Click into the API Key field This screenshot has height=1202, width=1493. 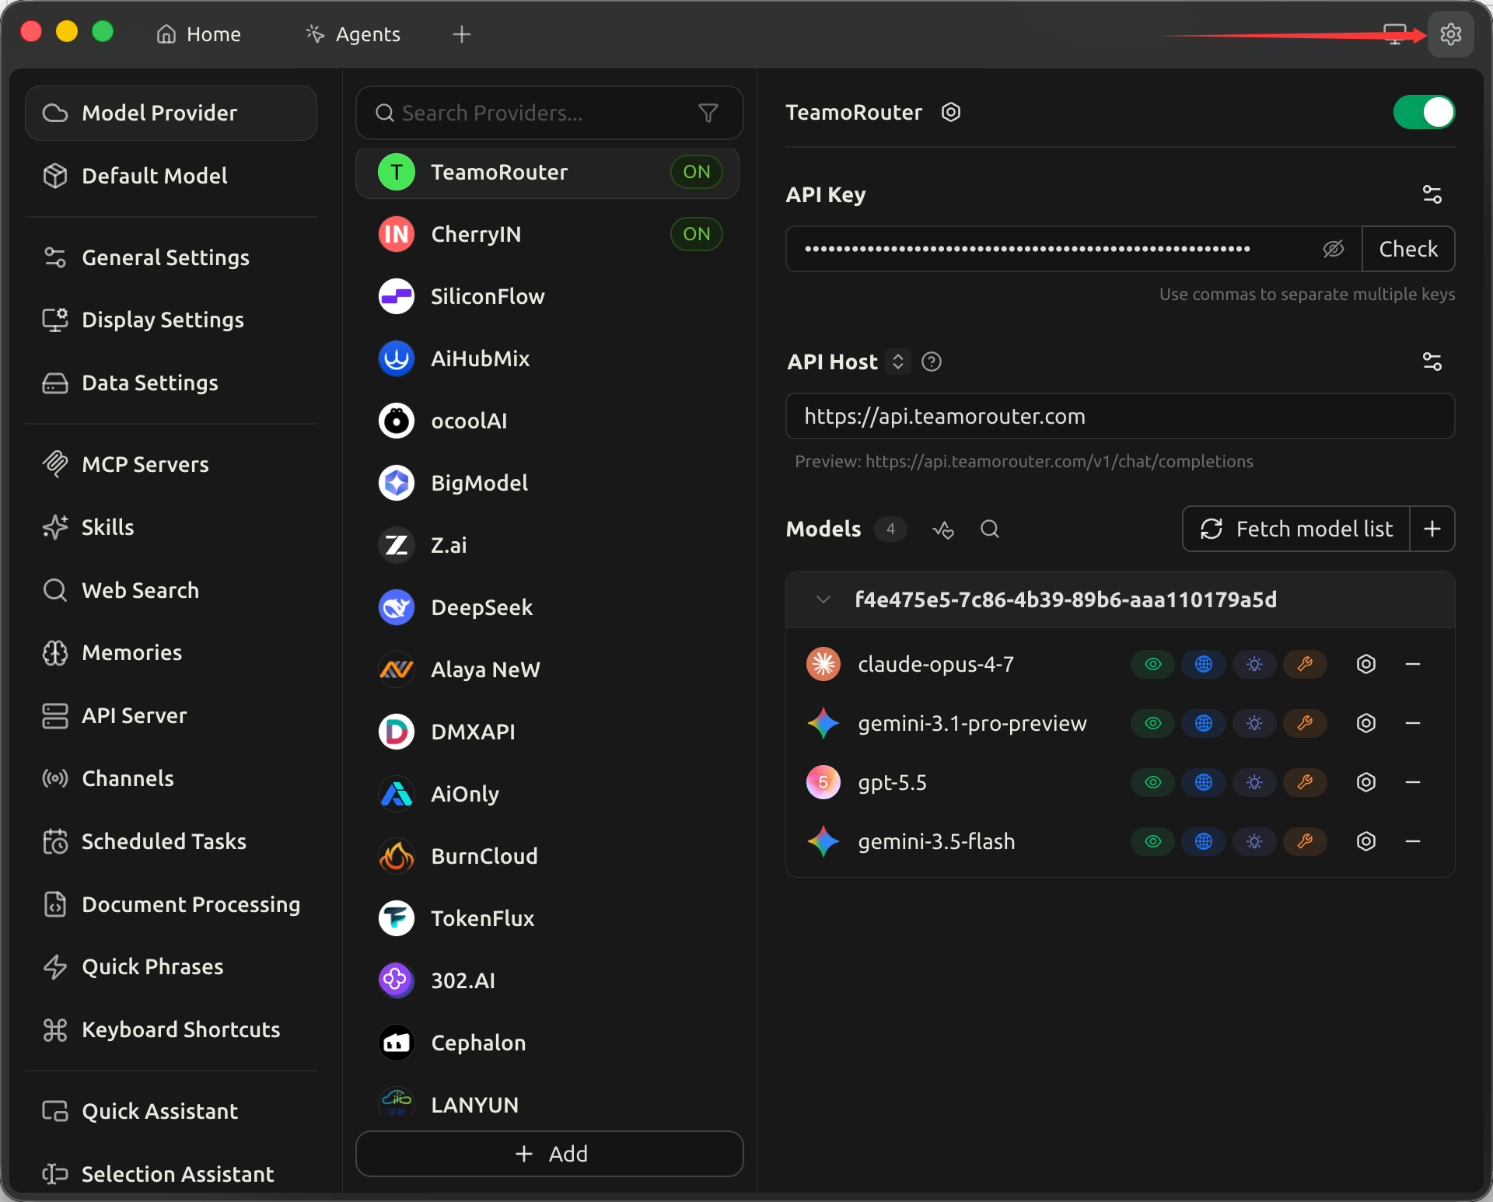point(1074,249)
